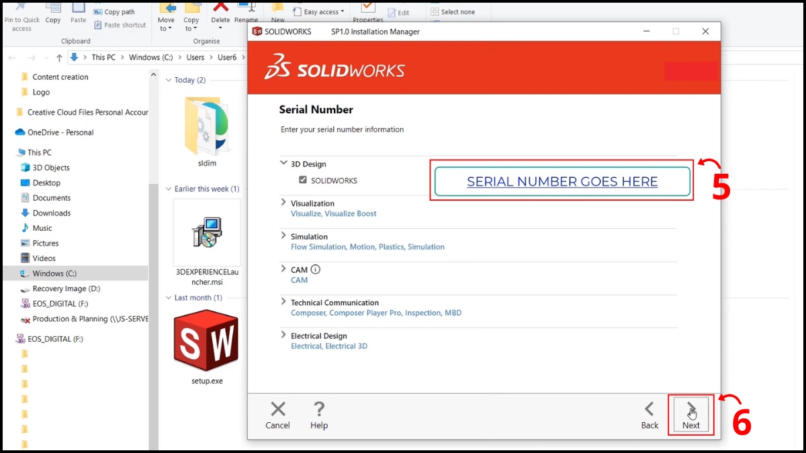Click This PC in address breadcrumb
The image size is (806, 453).
tap(103, 58)
